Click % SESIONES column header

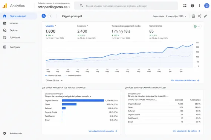(196, 100)
